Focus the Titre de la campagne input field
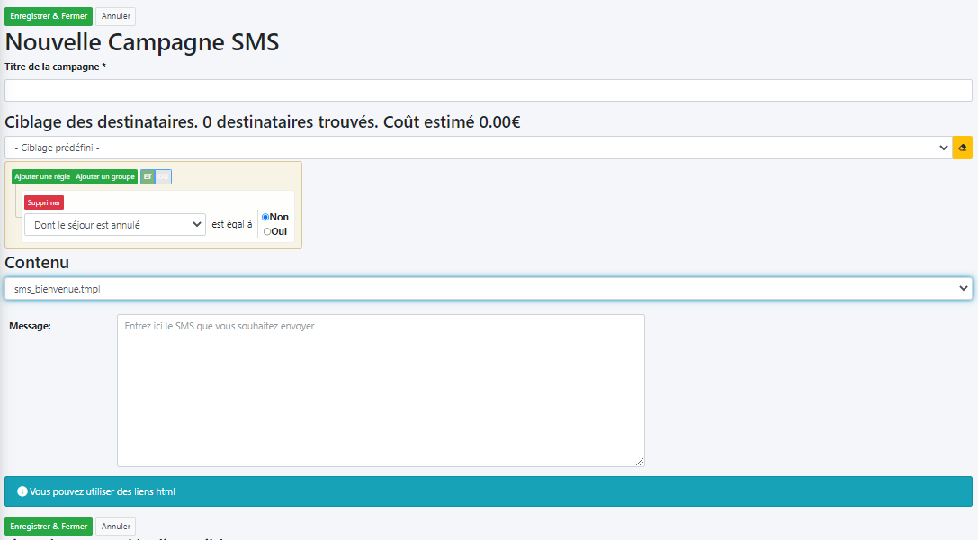978x540 pixels. (488, 90)
